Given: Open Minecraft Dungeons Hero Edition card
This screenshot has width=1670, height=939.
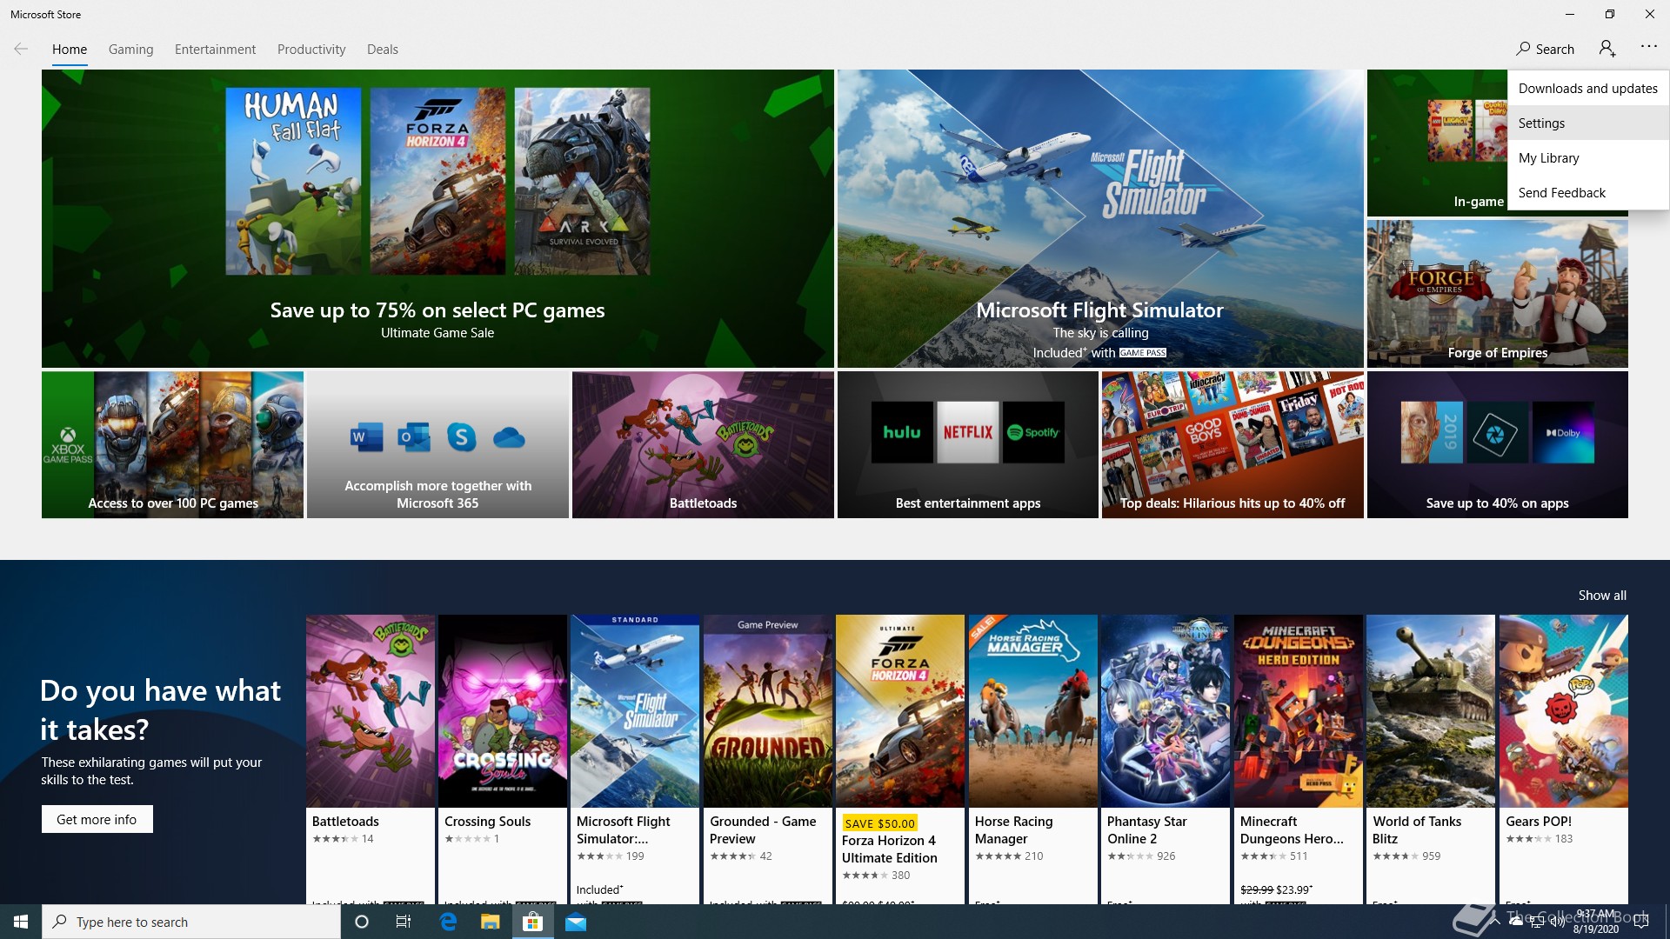Looking at the screenshot, I should pos(1299,759).
